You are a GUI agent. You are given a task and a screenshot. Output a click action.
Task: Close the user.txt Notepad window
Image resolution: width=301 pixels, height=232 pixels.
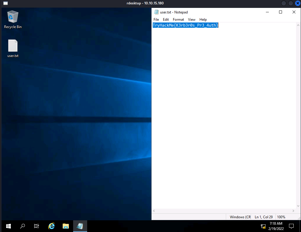(x=294, y=12)
